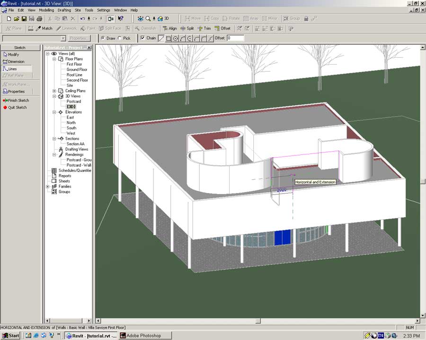Viewport: 426px width, 340px height.
Task: Collapse the Sections node
Action: pos(54,138)
